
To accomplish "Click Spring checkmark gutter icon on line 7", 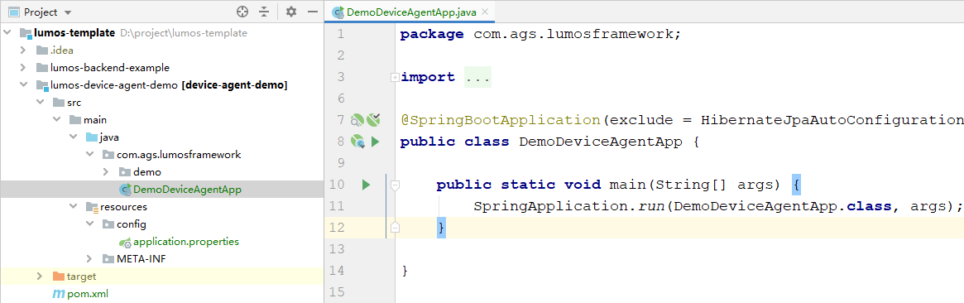I will 373,119.
